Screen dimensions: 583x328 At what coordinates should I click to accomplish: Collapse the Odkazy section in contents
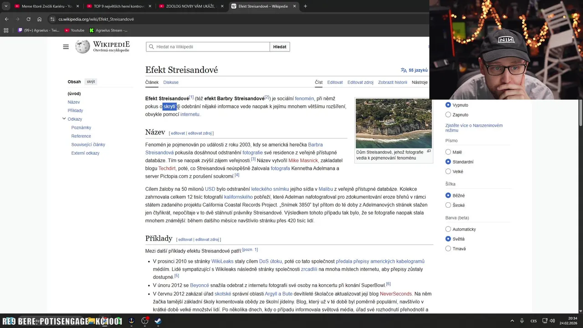(x=64, y=119)
